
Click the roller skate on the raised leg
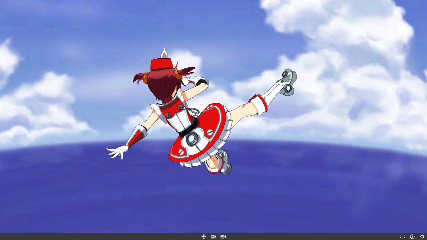click(x=287, y=82)
